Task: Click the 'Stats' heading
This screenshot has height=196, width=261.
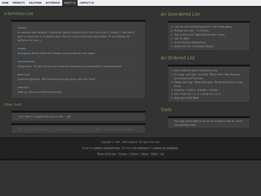Action: 166,109
